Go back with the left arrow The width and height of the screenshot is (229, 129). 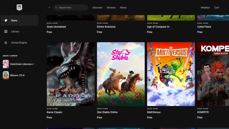pos(49,7)
